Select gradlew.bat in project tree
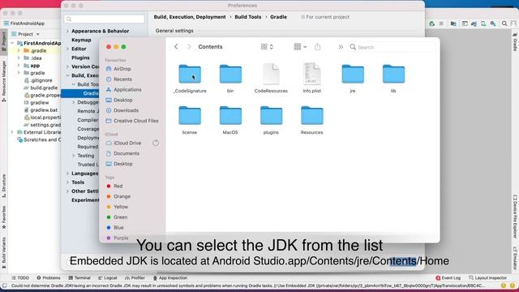The width and height of the screenshot is (519, 292). click(x=41, y=110)
